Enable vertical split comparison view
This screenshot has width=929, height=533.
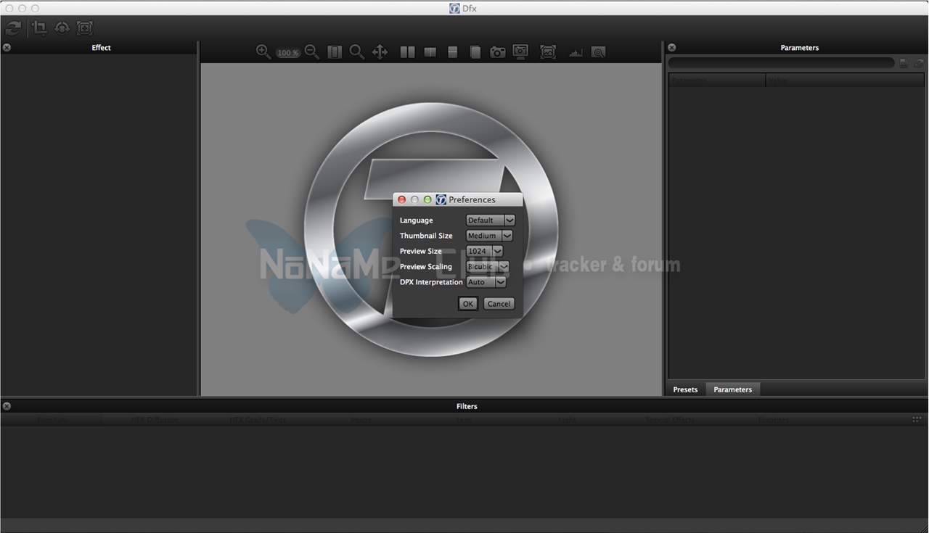point(430,52)
